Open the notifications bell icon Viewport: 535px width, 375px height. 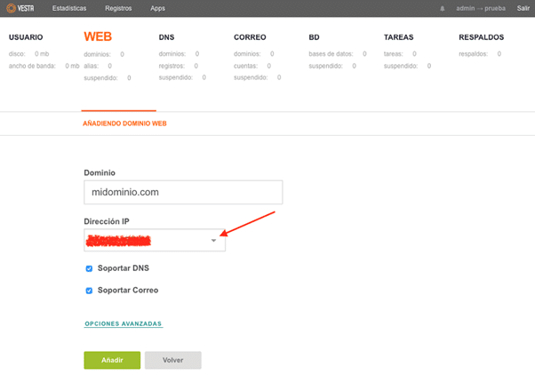[443, 8]
